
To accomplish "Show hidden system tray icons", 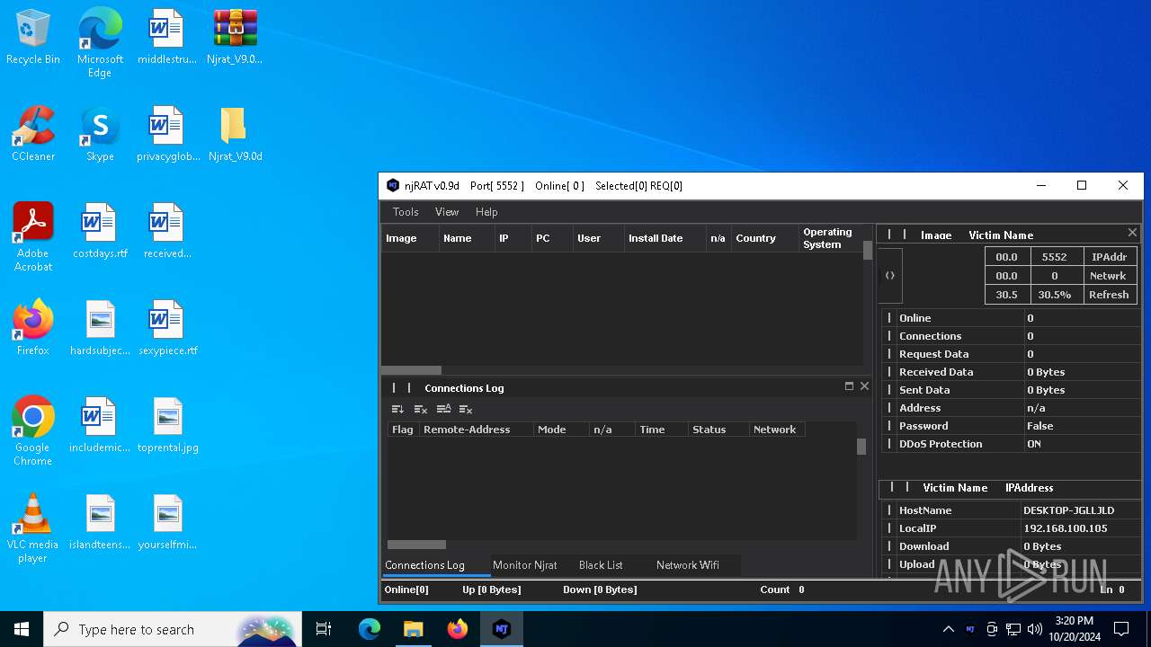I will click(x=948, y=629).
